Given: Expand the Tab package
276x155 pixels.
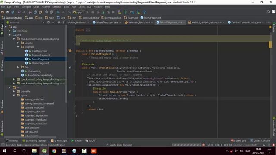Looking at the screenshot, I should 18,67.
